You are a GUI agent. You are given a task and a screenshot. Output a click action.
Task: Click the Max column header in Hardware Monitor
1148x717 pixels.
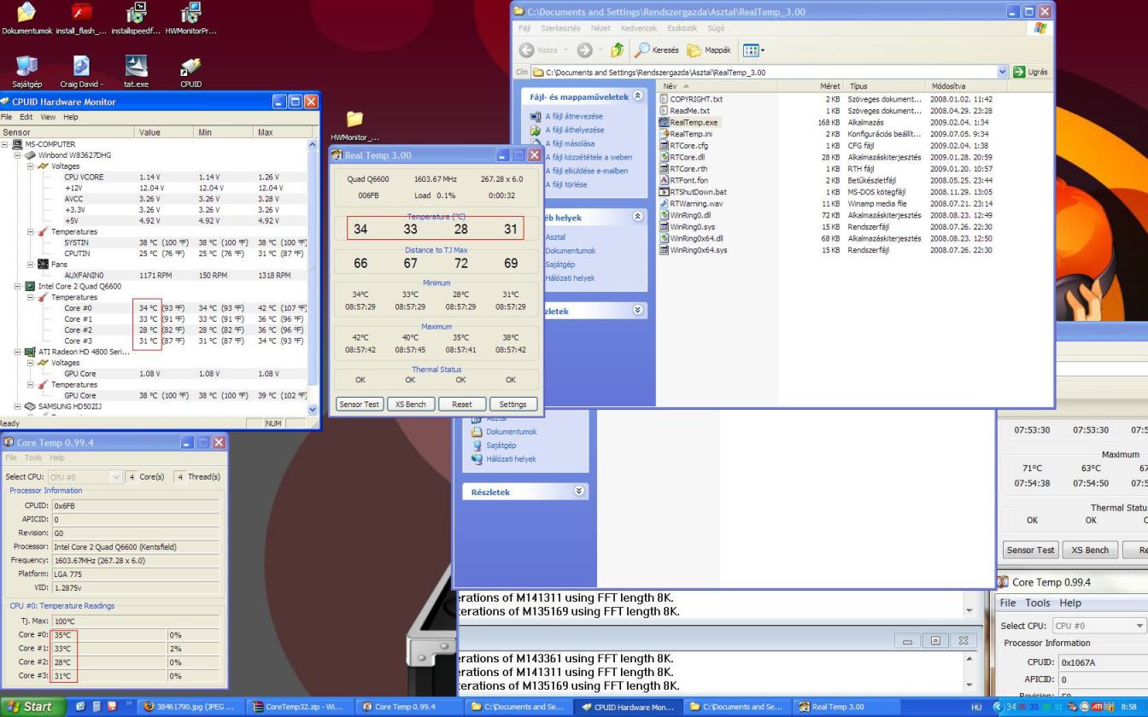[x=281, y=133]
